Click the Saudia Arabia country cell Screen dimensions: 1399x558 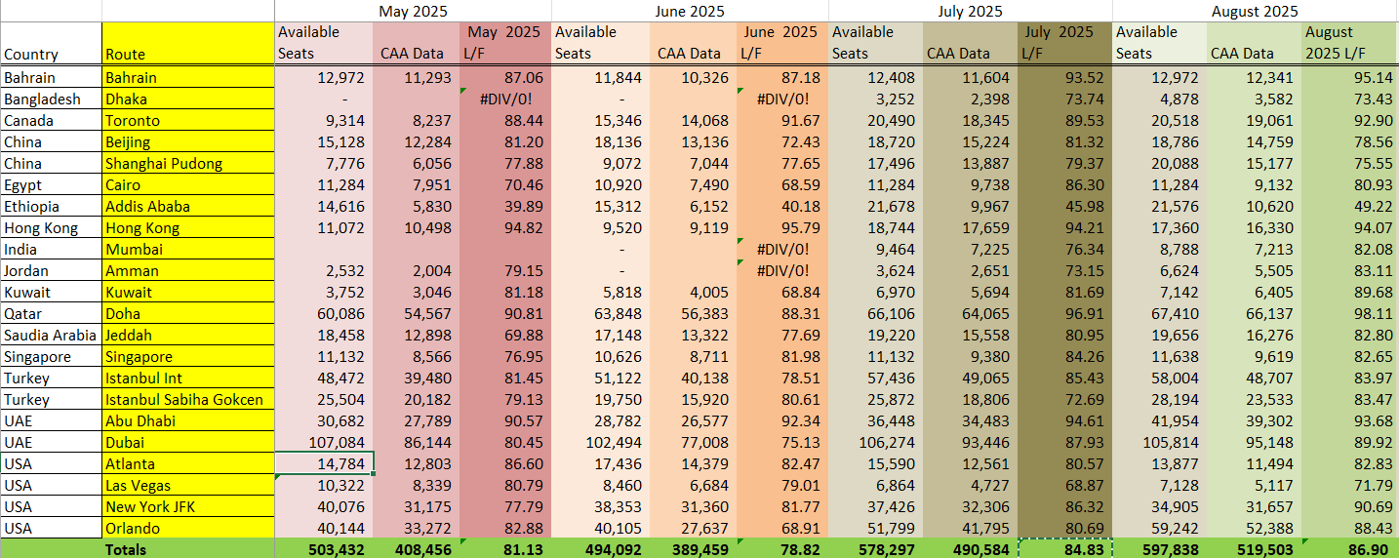point(51,335)
